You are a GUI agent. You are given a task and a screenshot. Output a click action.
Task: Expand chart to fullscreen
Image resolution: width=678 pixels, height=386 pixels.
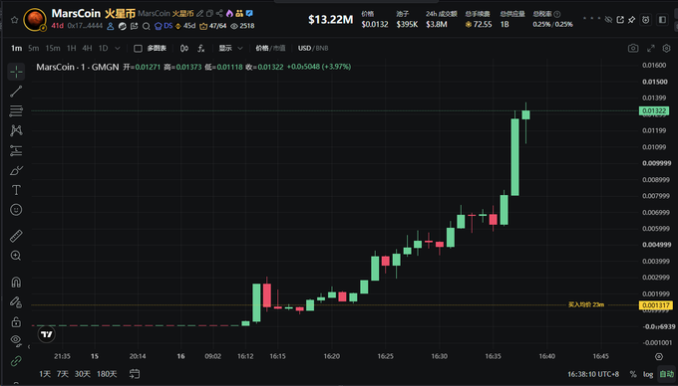650,49
